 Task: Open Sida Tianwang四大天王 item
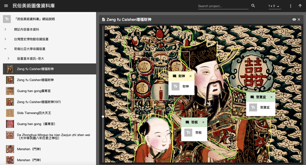[49, 113]
